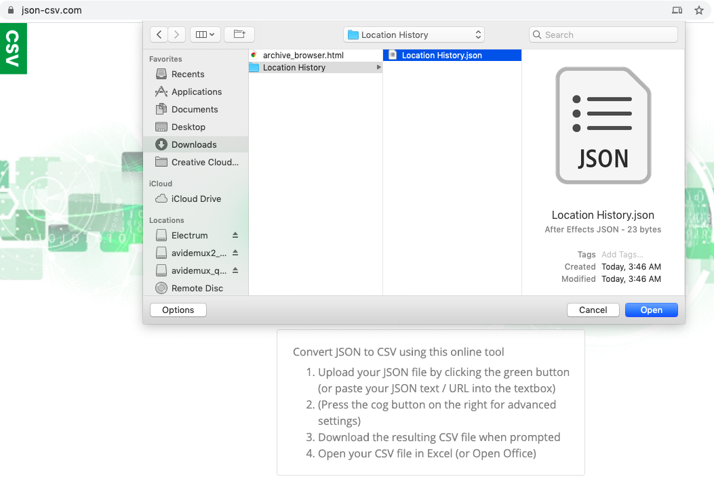Select Desktop in the sidebar
Viewport: 714px width, 479px height.
click(196, 127)
